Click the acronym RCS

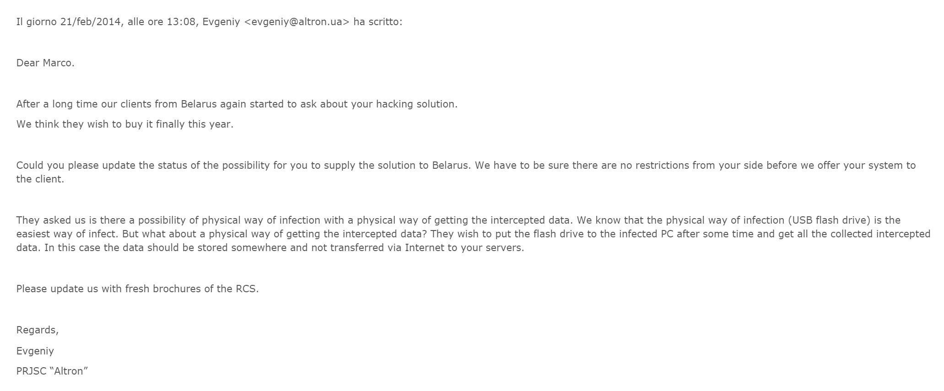247,289
